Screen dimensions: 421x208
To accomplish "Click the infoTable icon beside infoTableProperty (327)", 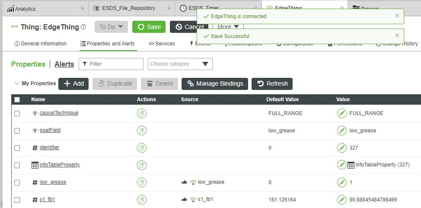I will (x=351, y=165).
